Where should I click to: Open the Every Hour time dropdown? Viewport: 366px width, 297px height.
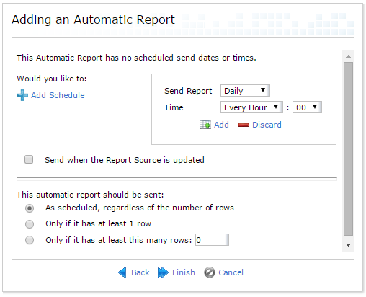[251, 107]
